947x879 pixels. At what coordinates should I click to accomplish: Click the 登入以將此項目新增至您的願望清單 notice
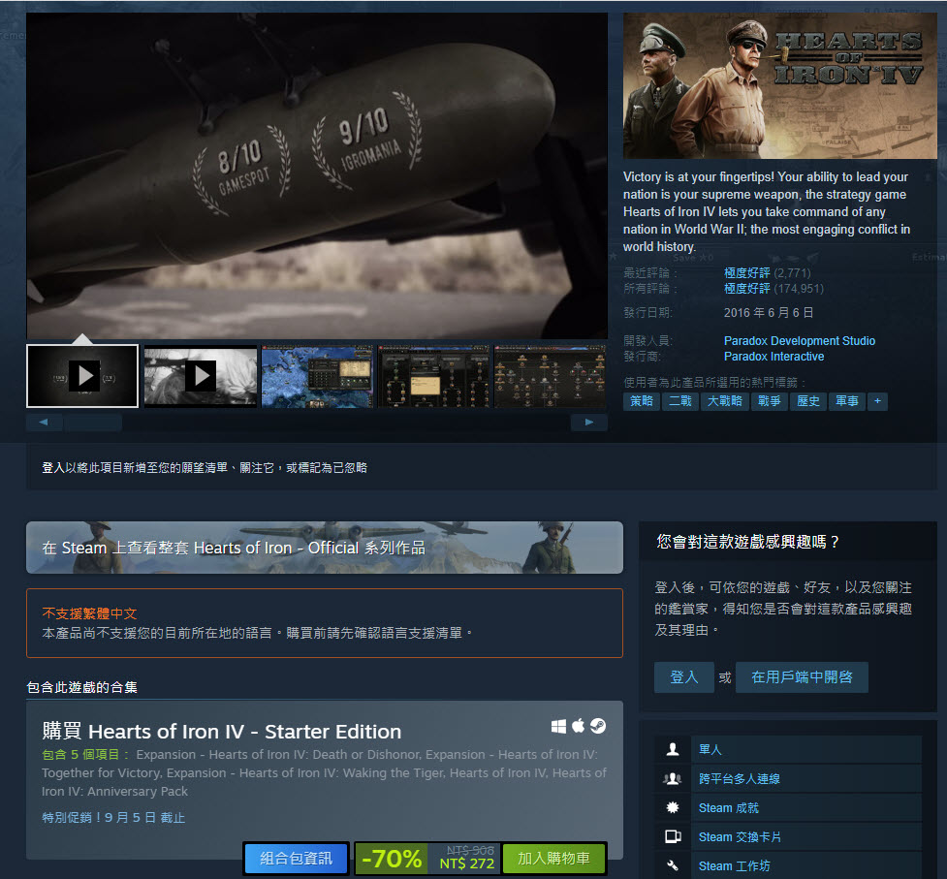point(205,468)
